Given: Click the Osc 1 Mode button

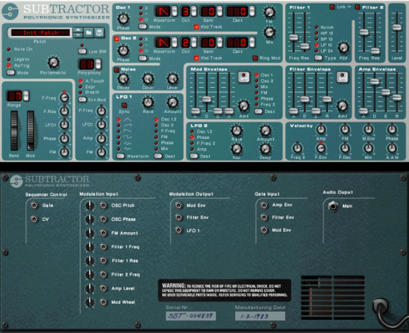Looking at the screenshot, I should coord(143,27).
